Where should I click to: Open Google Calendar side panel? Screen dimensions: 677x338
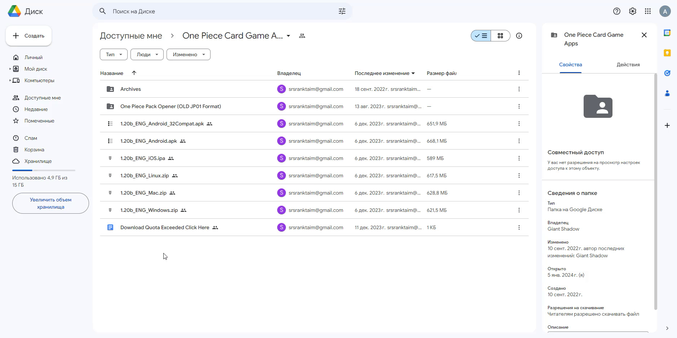tap(667, 33)
